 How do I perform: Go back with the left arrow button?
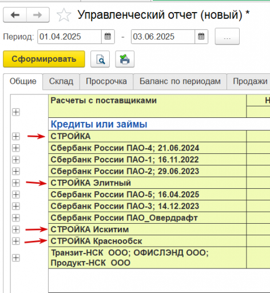pyautogui.click(x=15, y=15)
